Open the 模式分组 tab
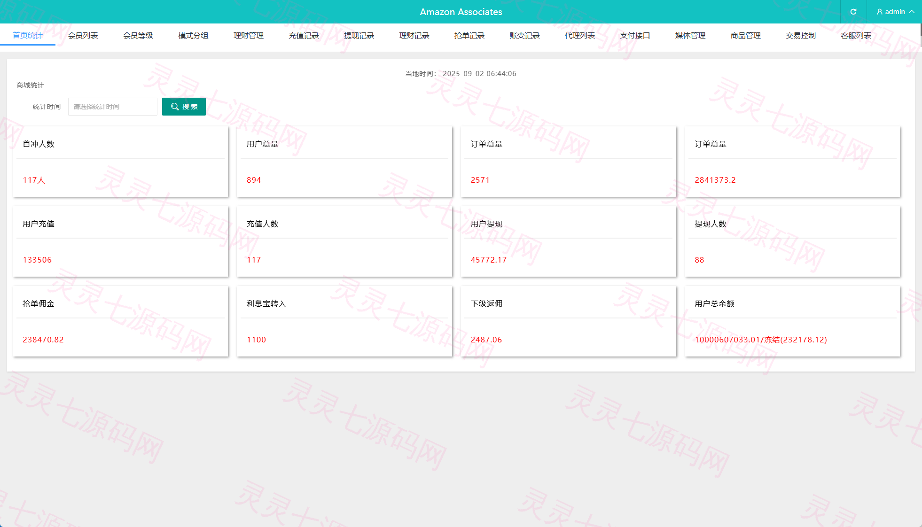 [x=193, y=35]
